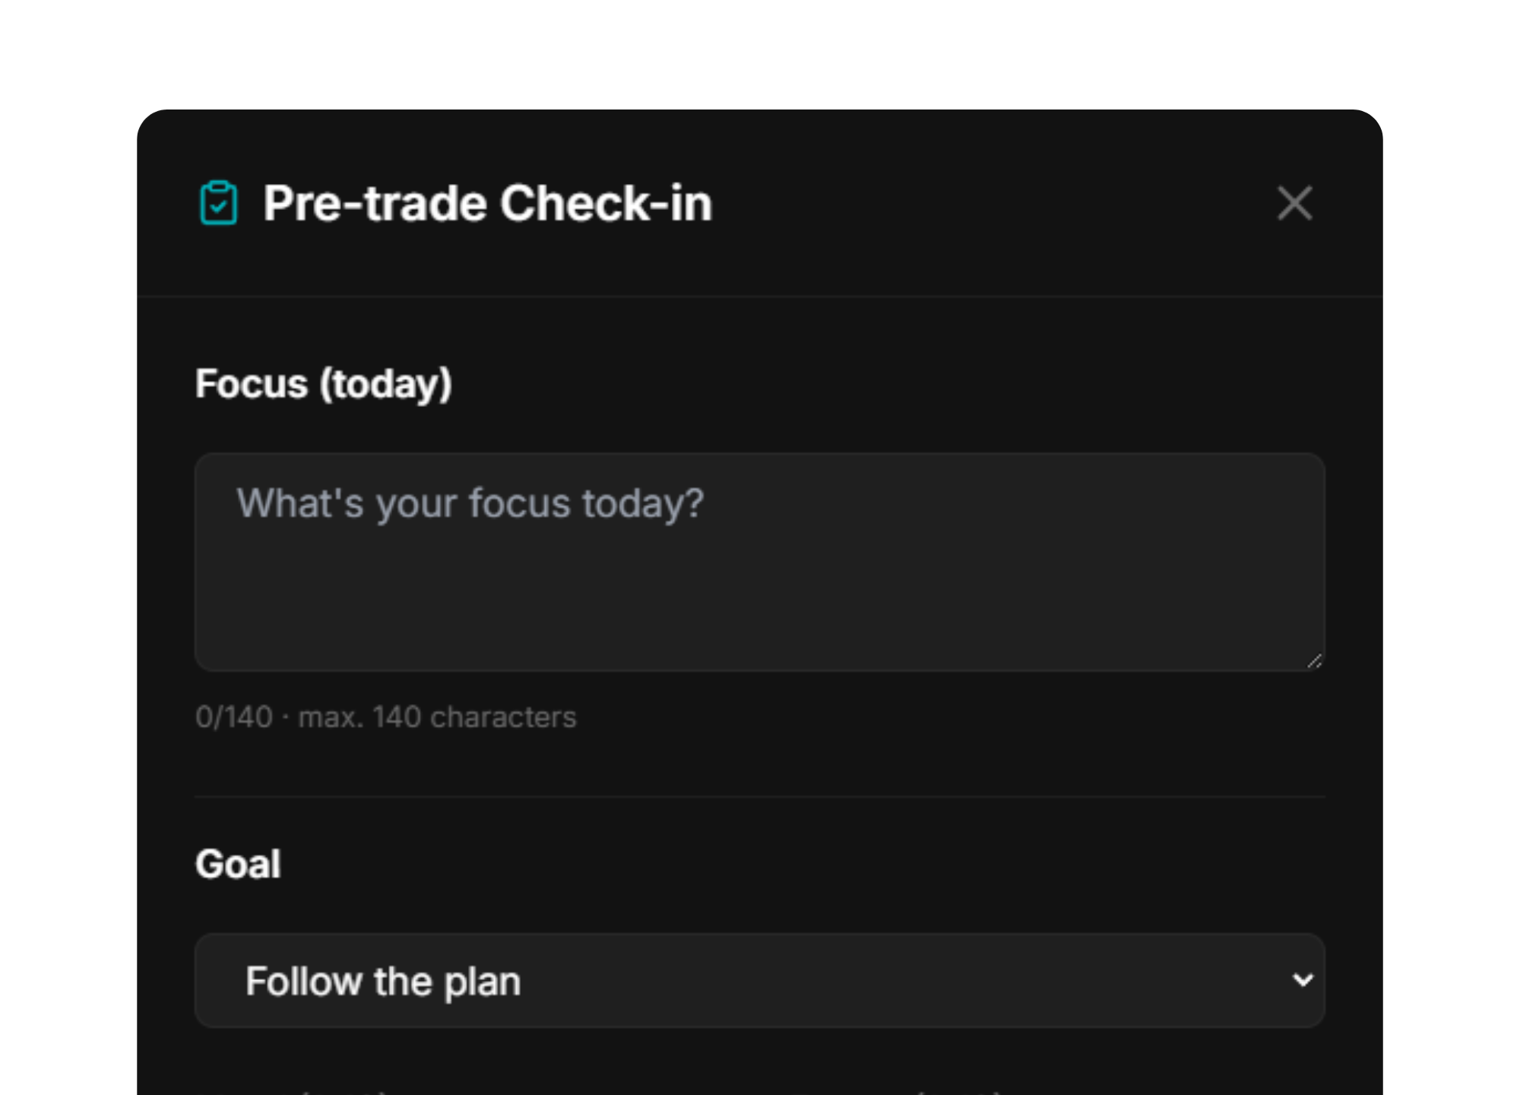The image size is (1520, 1095).
Task: Click the Goal section heading
Action: tap(238, 862)
